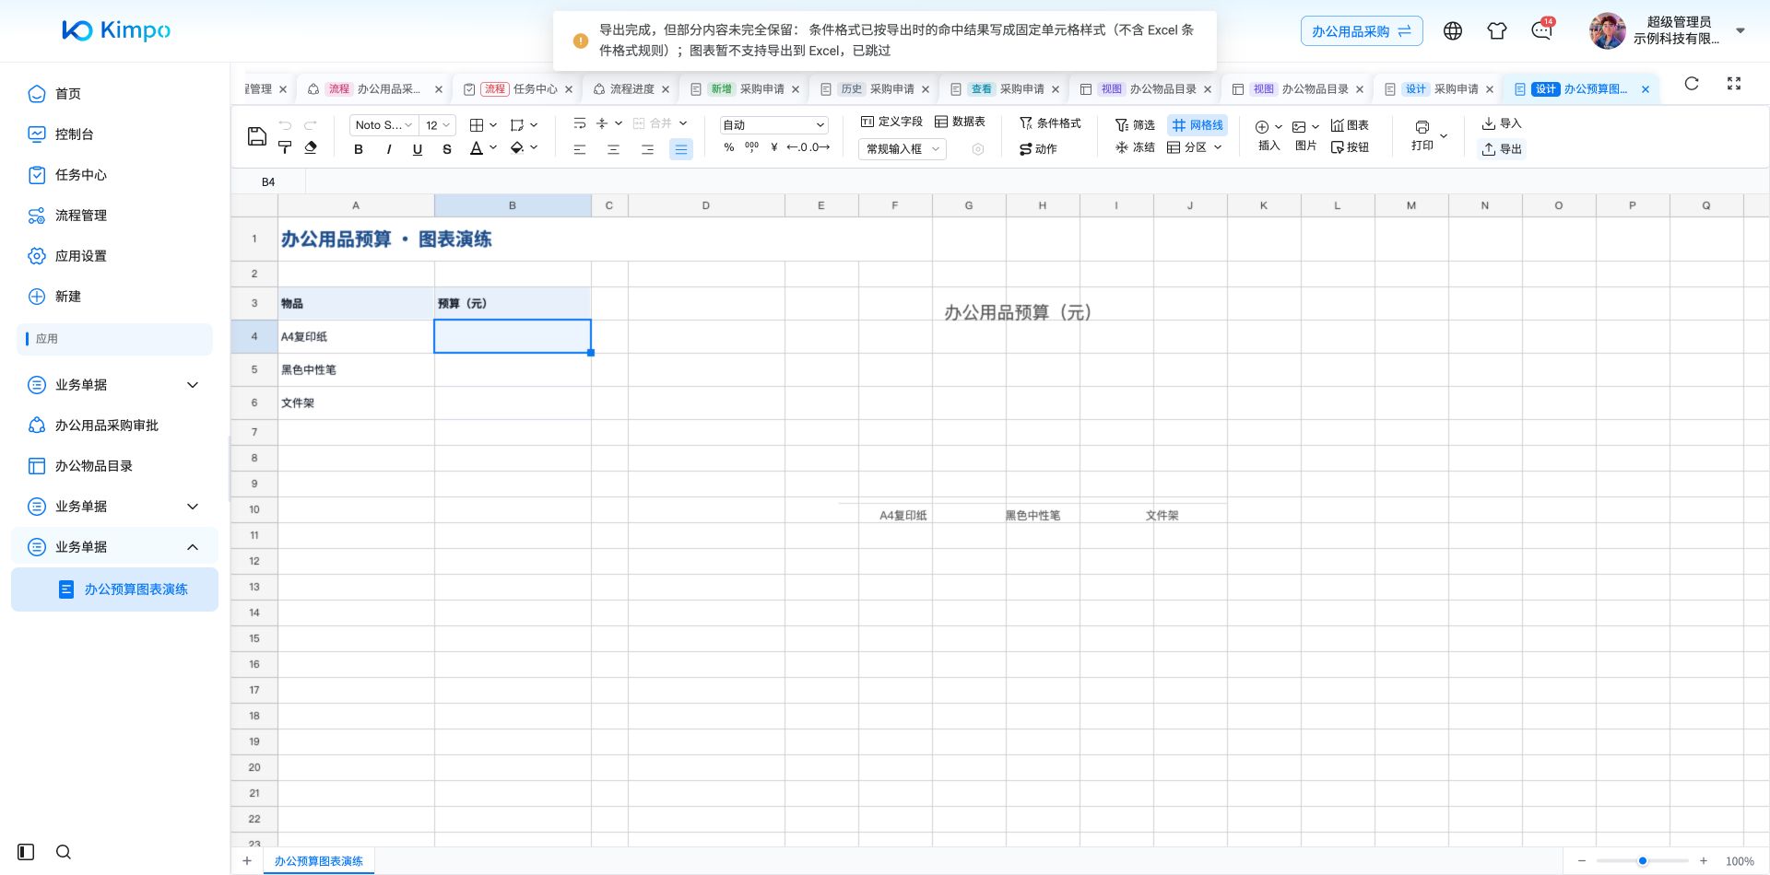Select the format painter tool
The width and height of the screenshot is (1770, 875).
click(285, 147)
